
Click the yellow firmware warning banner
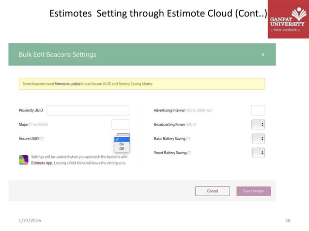click(142, 84)
